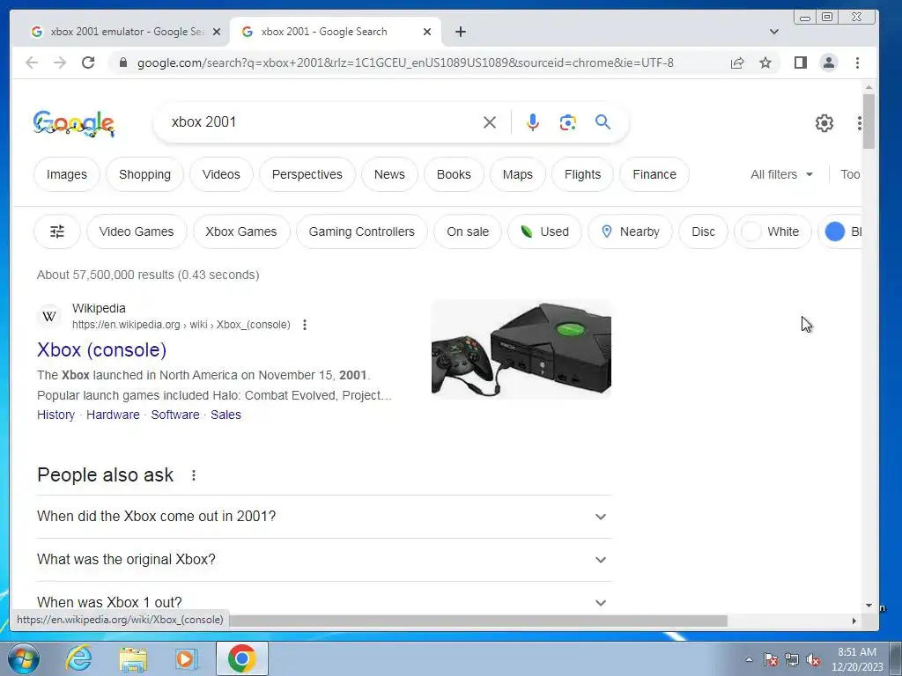Toggle the Chrome side panel
Screen dimensions: 902x676
click(800, 62)
